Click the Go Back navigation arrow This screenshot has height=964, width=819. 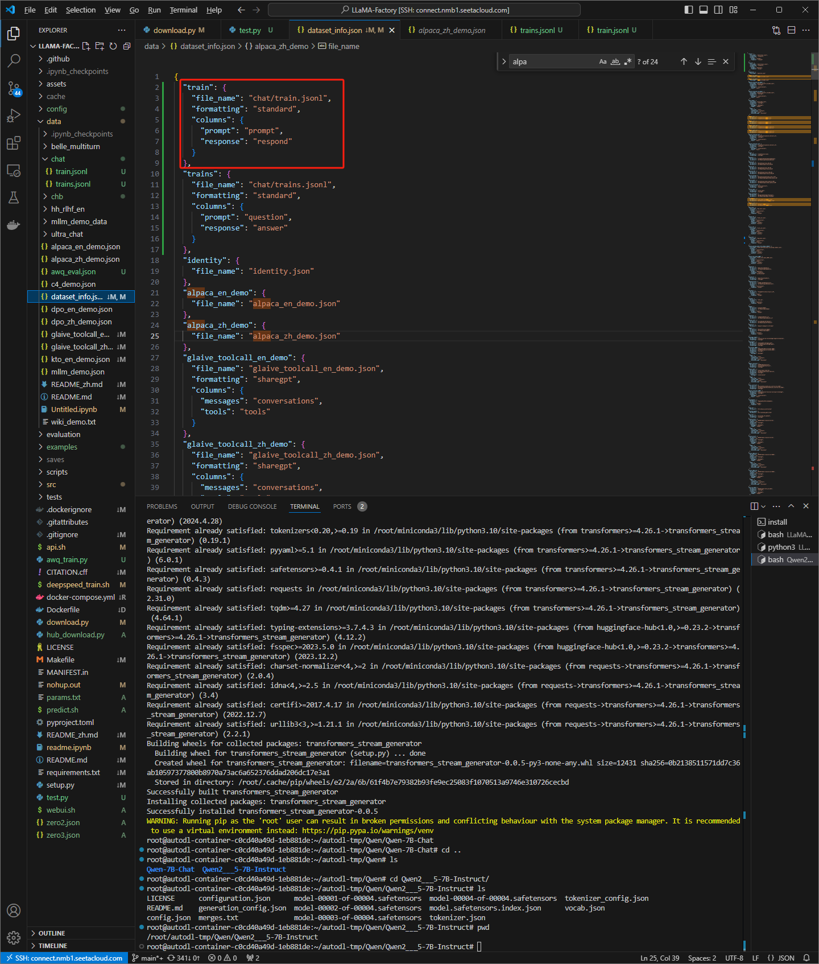coord(241,10)
